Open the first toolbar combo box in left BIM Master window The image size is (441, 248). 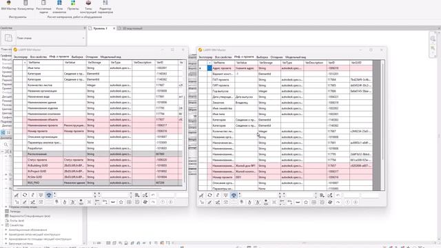76,195
